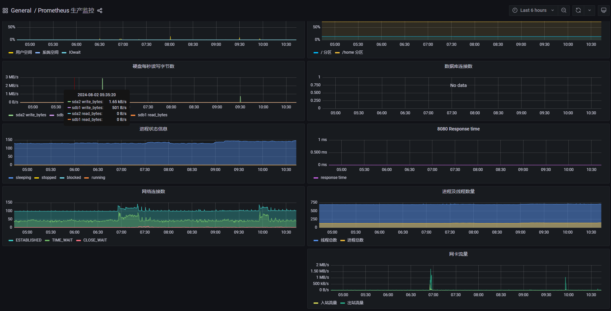The height and width of the screenshot is (311, 611).
Task: Click tooltip value 1.65 kB/s
Action: pyautogui.click(x=118, y=102)
